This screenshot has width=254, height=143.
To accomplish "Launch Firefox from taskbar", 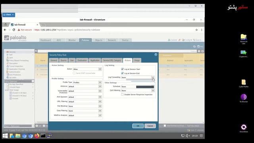I will point(37,136).
